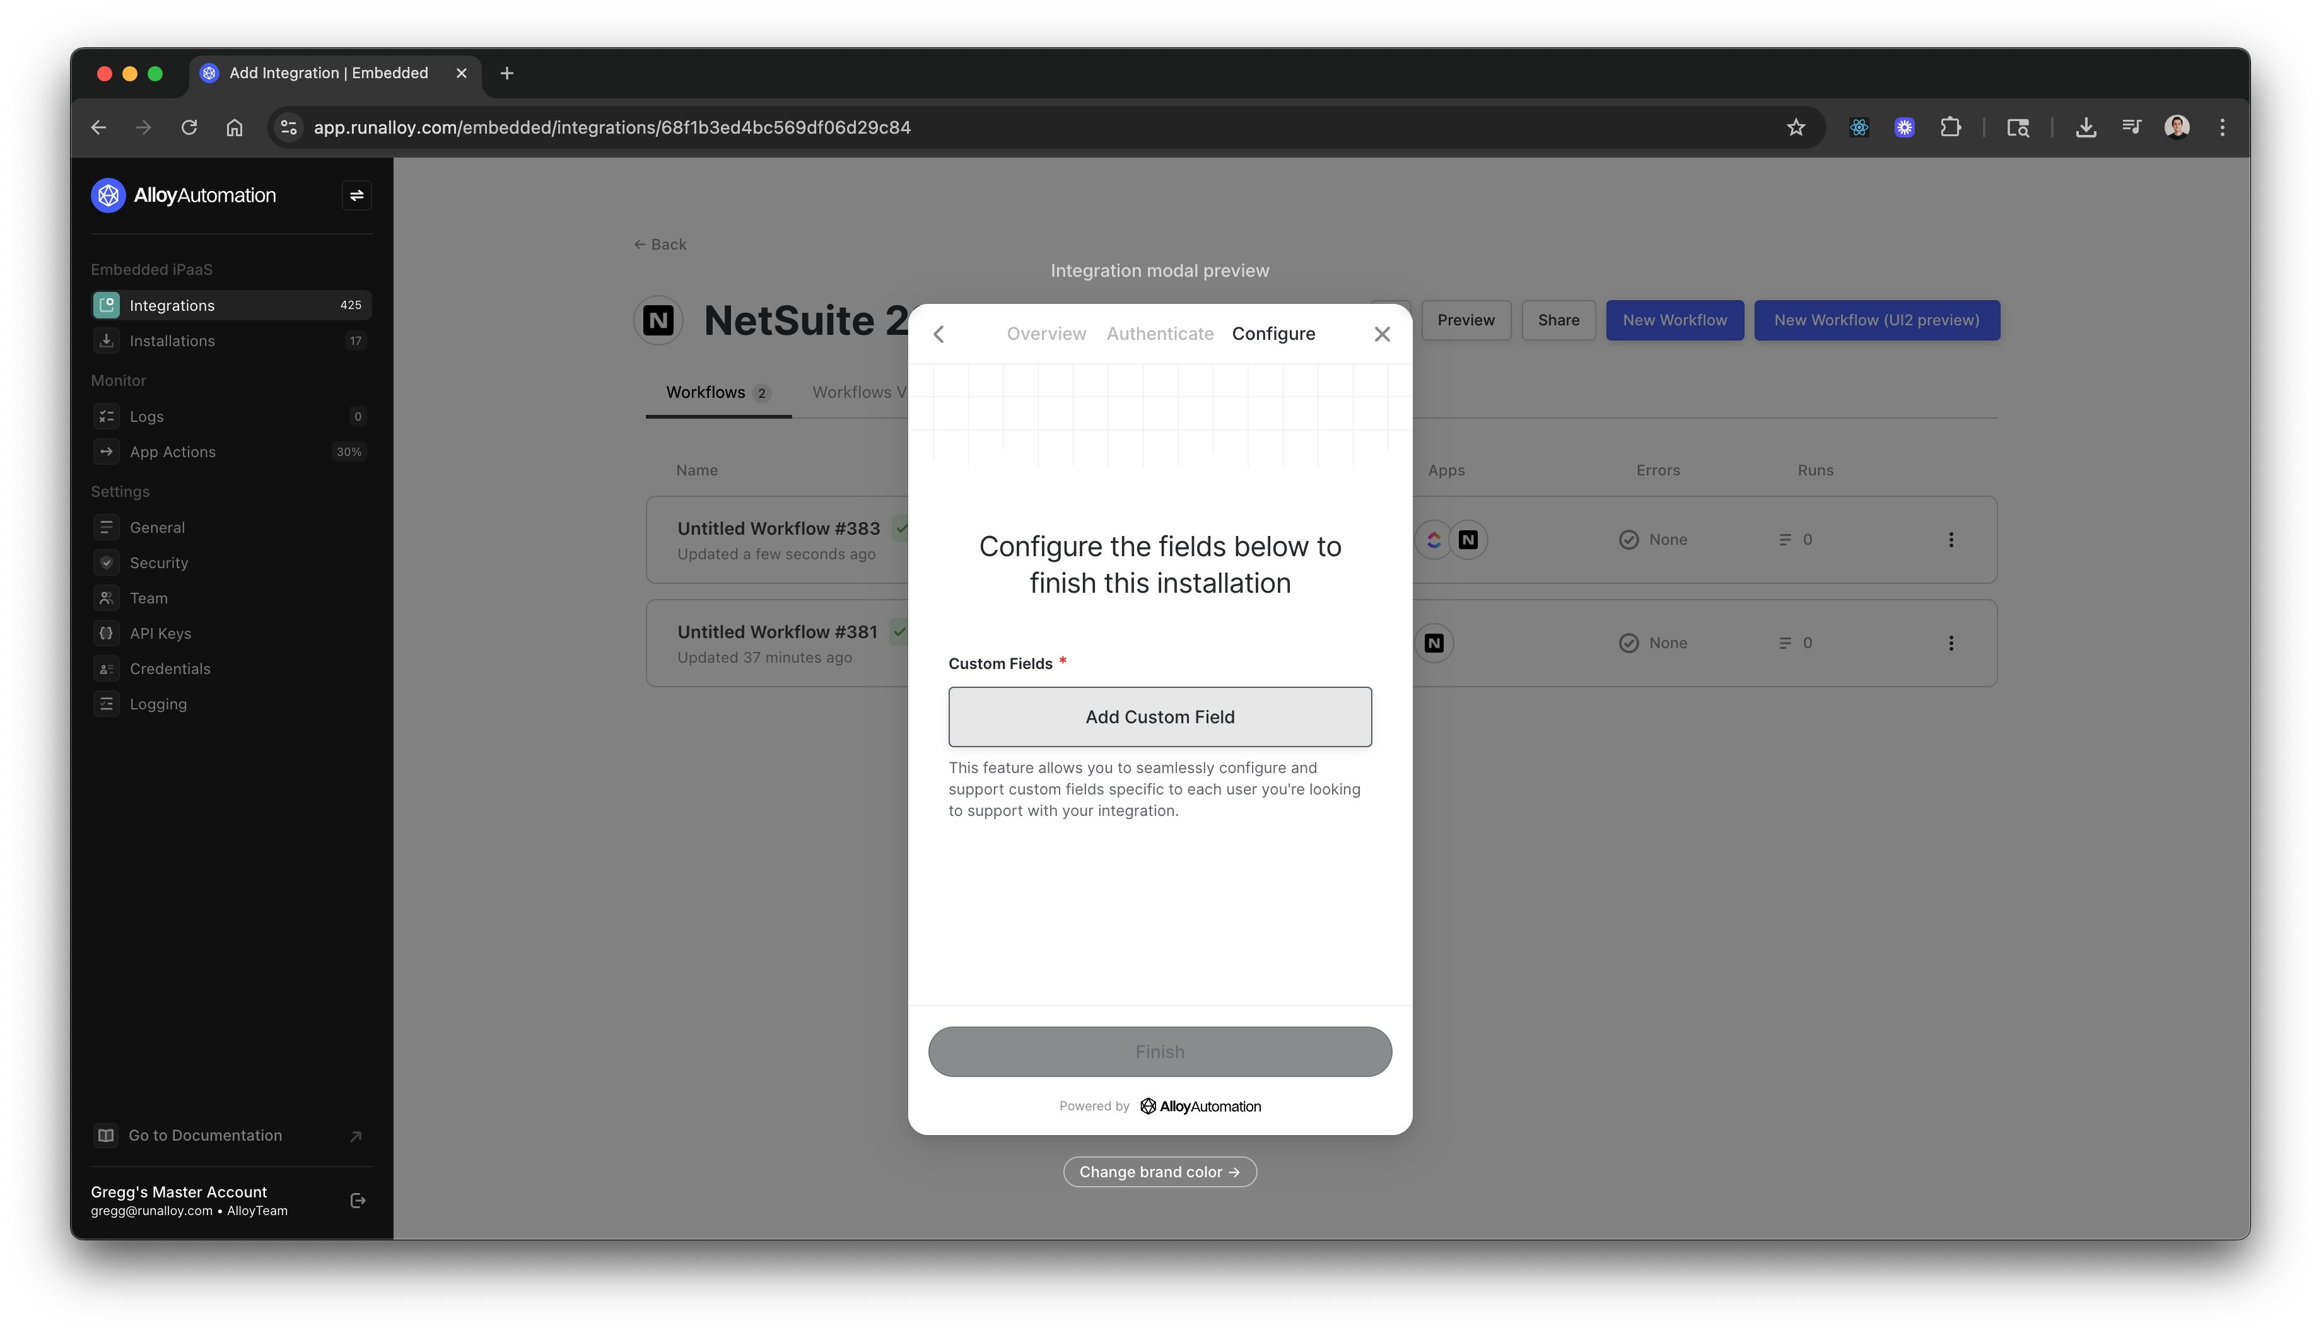Select the App Actions icon
Image resolution: width=2321 pixels, height=1333 pixels.
coord(106,451)
